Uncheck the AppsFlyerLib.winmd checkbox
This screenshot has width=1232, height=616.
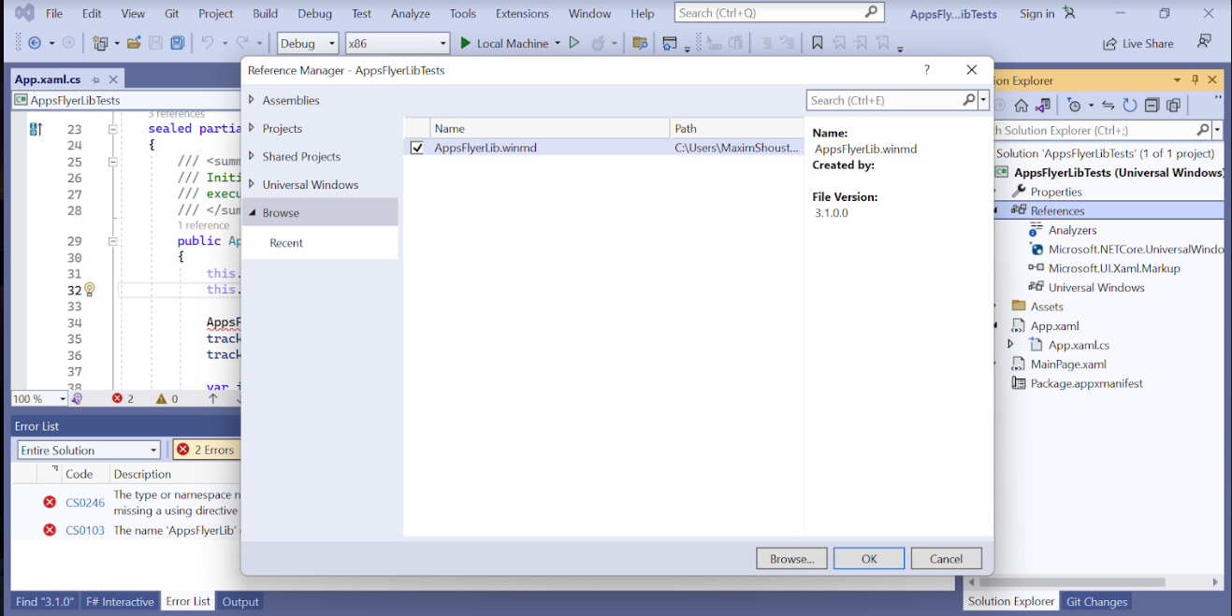(x=417, y=148)
